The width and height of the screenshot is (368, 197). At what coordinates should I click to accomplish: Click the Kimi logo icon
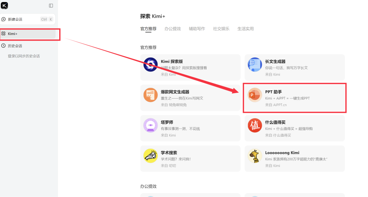(4, 5)
